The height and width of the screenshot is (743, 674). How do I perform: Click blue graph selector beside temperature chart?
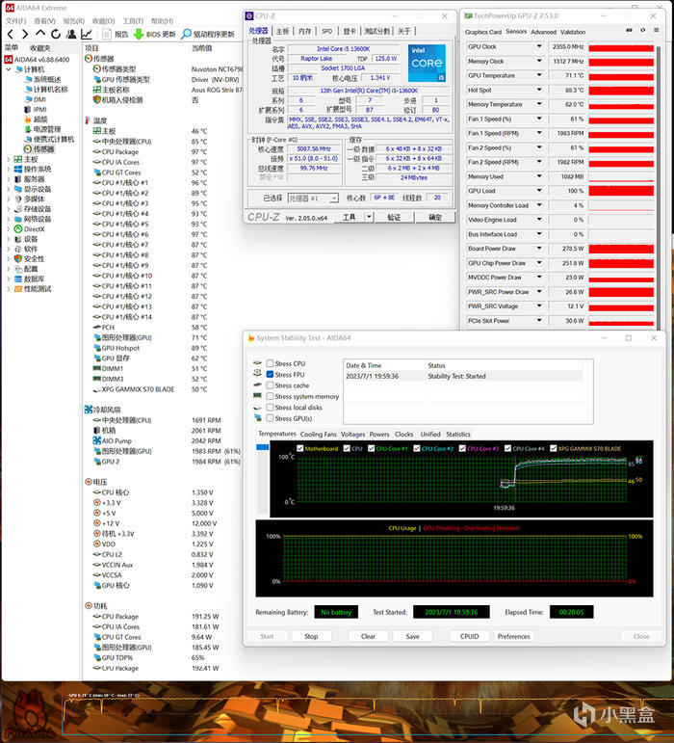(262, 447)
